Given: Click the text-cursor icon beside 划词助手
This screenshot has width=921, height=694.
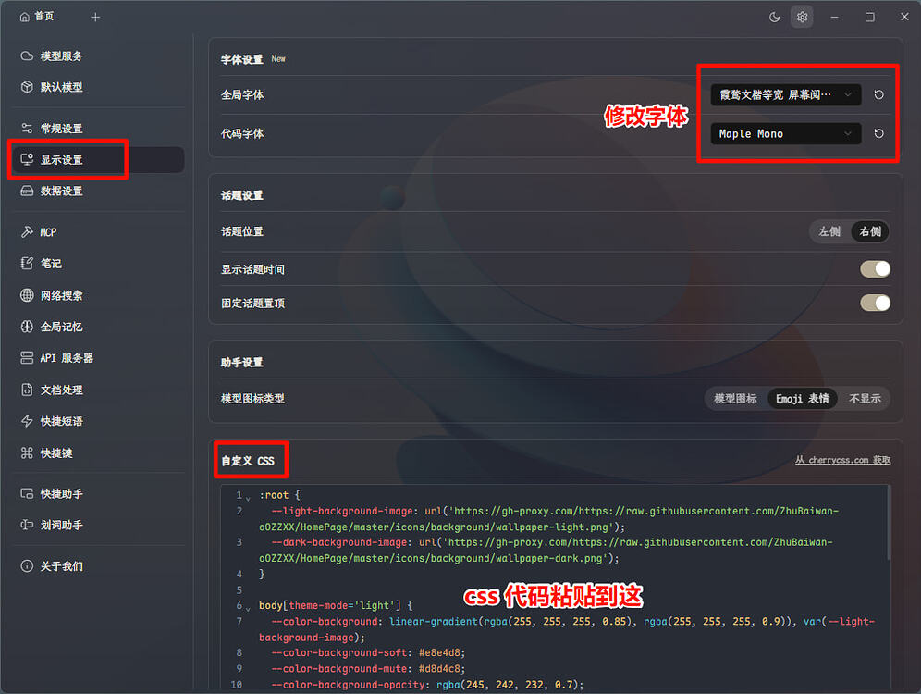Looking at the screenshot, I should pos(27,525).
